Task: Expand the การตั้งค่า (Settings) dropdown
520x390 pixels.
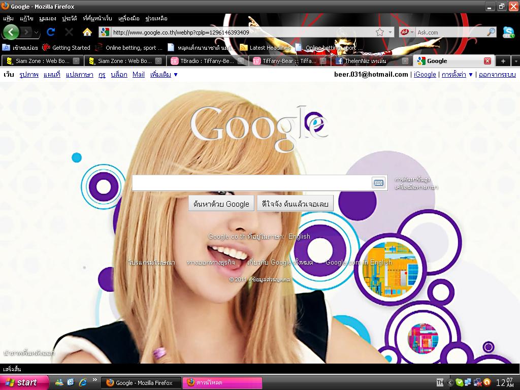Action: (x=457, y=75)
